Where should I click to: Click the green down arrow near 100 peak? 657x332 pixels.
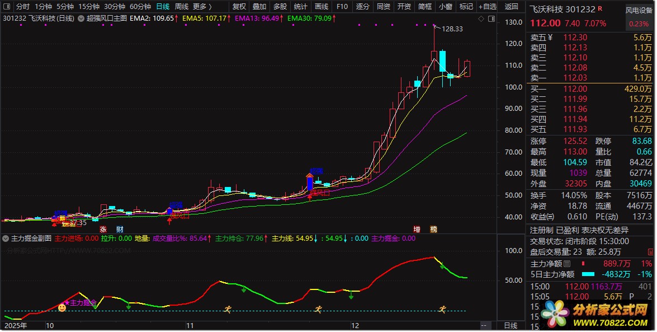[x=442, y=266]
